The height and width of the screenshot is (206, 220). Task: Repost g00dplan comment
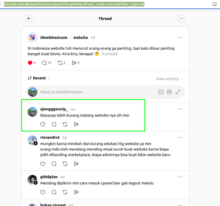click(65, 192)
